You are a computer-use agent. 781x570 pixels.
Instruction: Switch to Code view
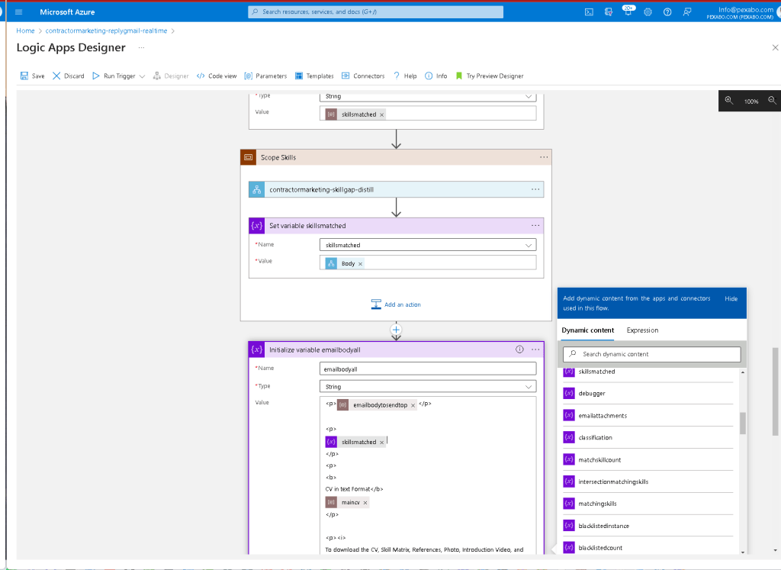[217, 76]
